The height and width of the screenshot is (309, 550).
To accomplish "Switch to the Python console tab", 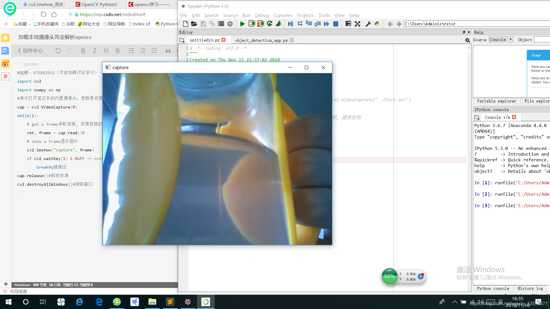I will [x=493, y=288].
